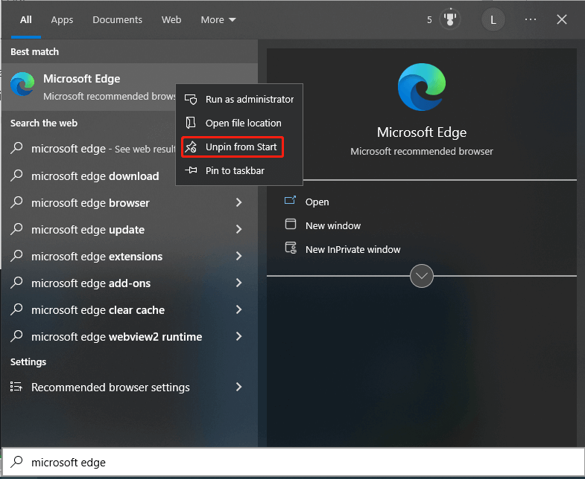
Task: Click the large Edge logo in details pane
Action: [422, 87]
